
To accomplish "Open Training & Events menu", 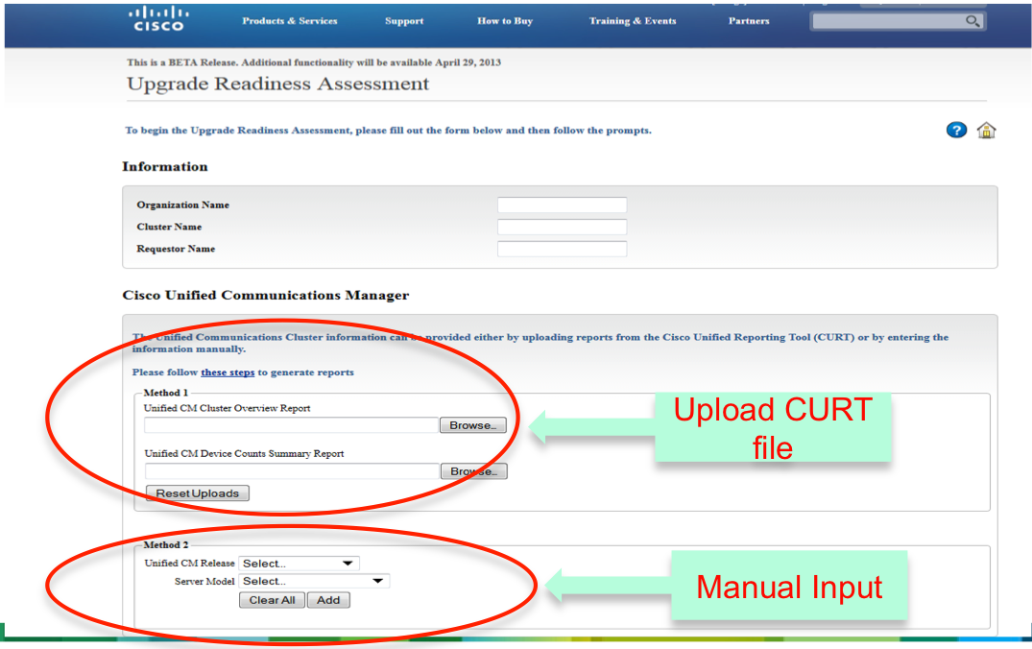I will point(633,21).
